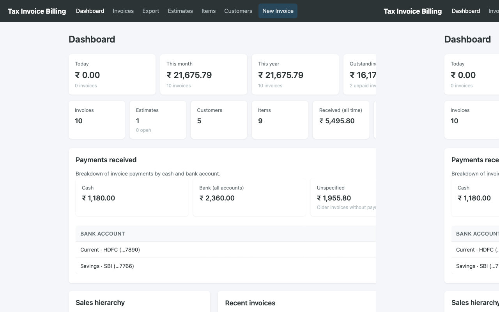Click the This month ₹ 21,675.79 card
The height and width of the screenshot is (312, 499).
coord(203,74)
